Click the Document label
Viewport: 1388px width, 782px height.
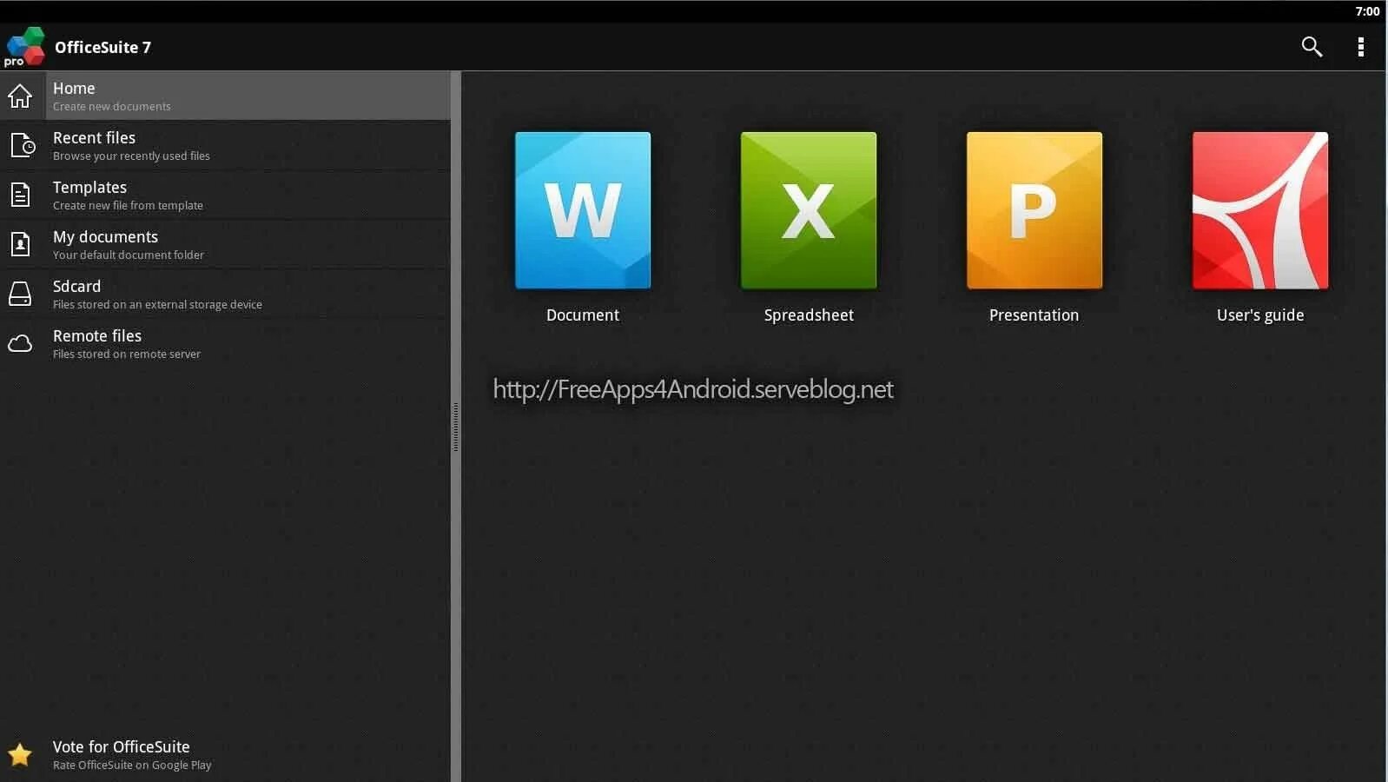pos(583,315)
